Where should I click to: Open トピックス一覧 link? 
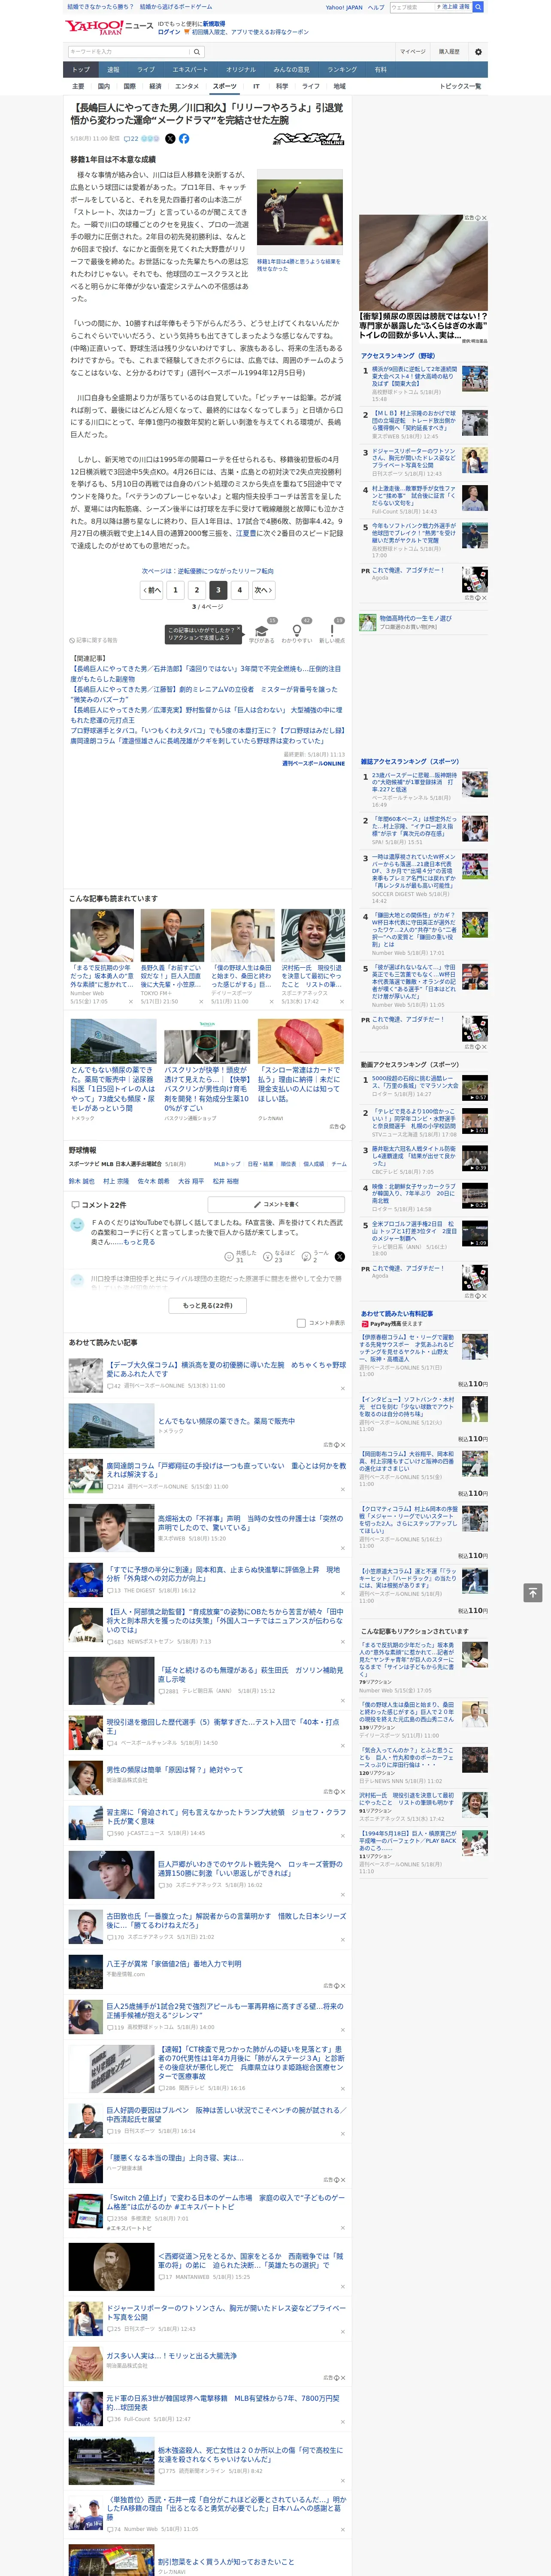[461, 86]
